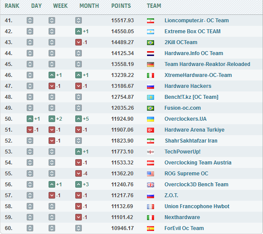
Task: Click the gray month indicator for rank 60
Action: click(78, 228)
